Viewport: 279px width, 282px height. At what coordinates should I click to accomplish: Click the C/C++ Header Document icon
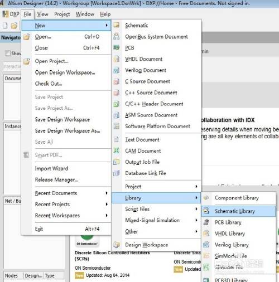117,104
